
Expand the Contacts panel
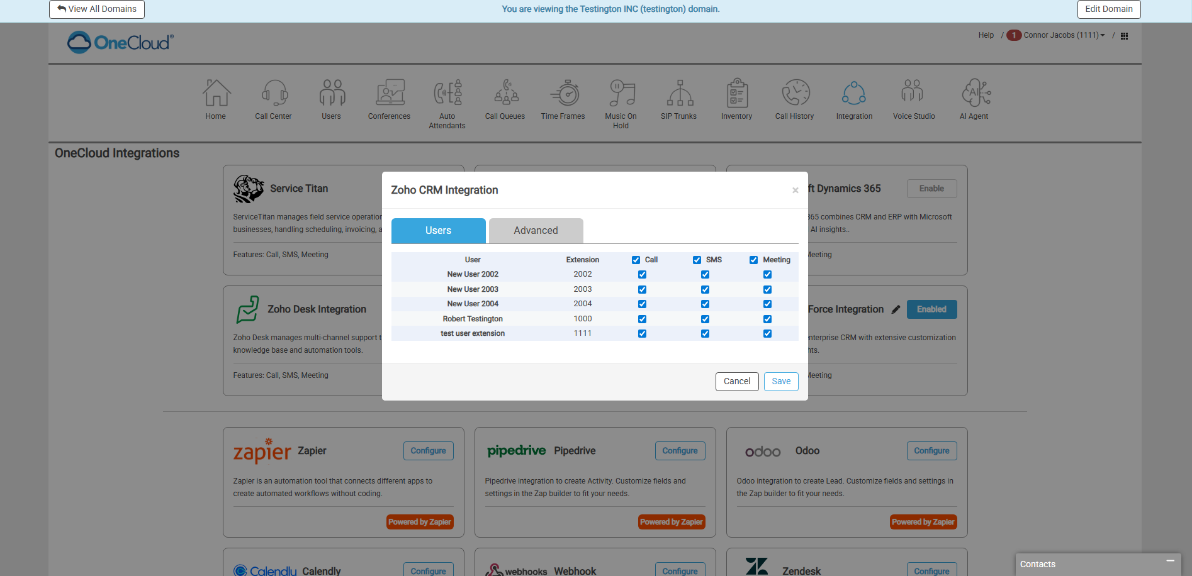[1170, 561]
